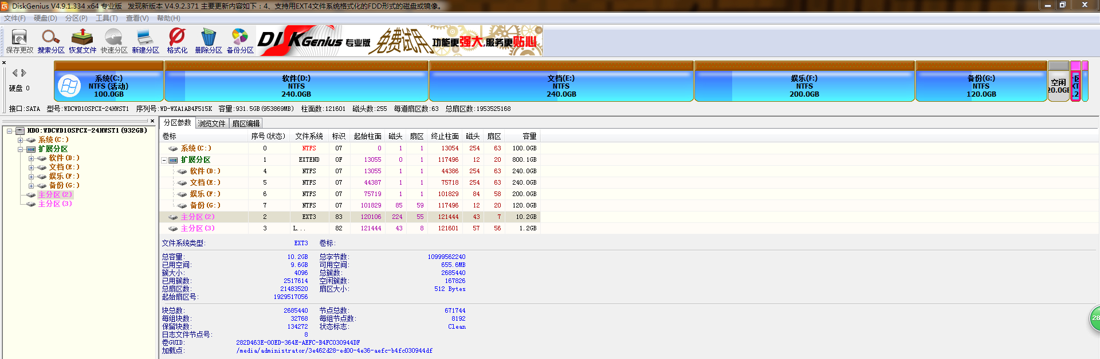Select the 娱乐(F:) row in the table
The height and width of the screenshot is (359, 1100).
(349, 194)
